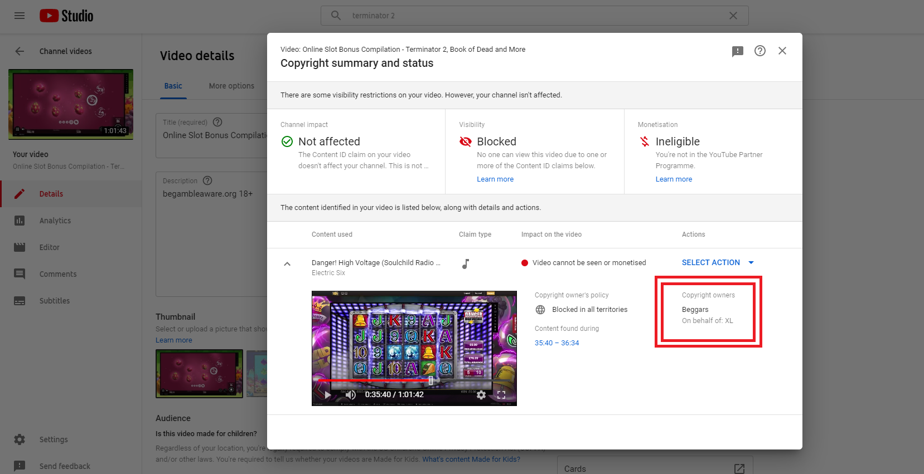Screen dimensions: 924x474
Task: Open the hamburger navigation menu
Action: pos(20,16)
